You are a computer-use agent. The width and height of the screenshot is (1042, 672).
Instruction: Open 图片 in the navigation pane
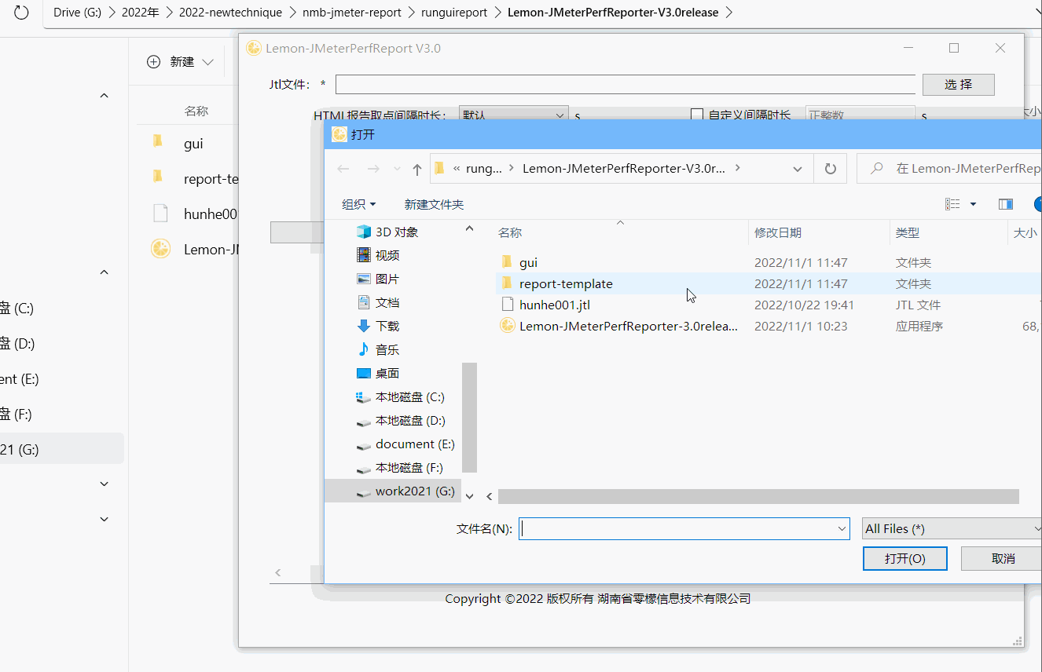379,279
